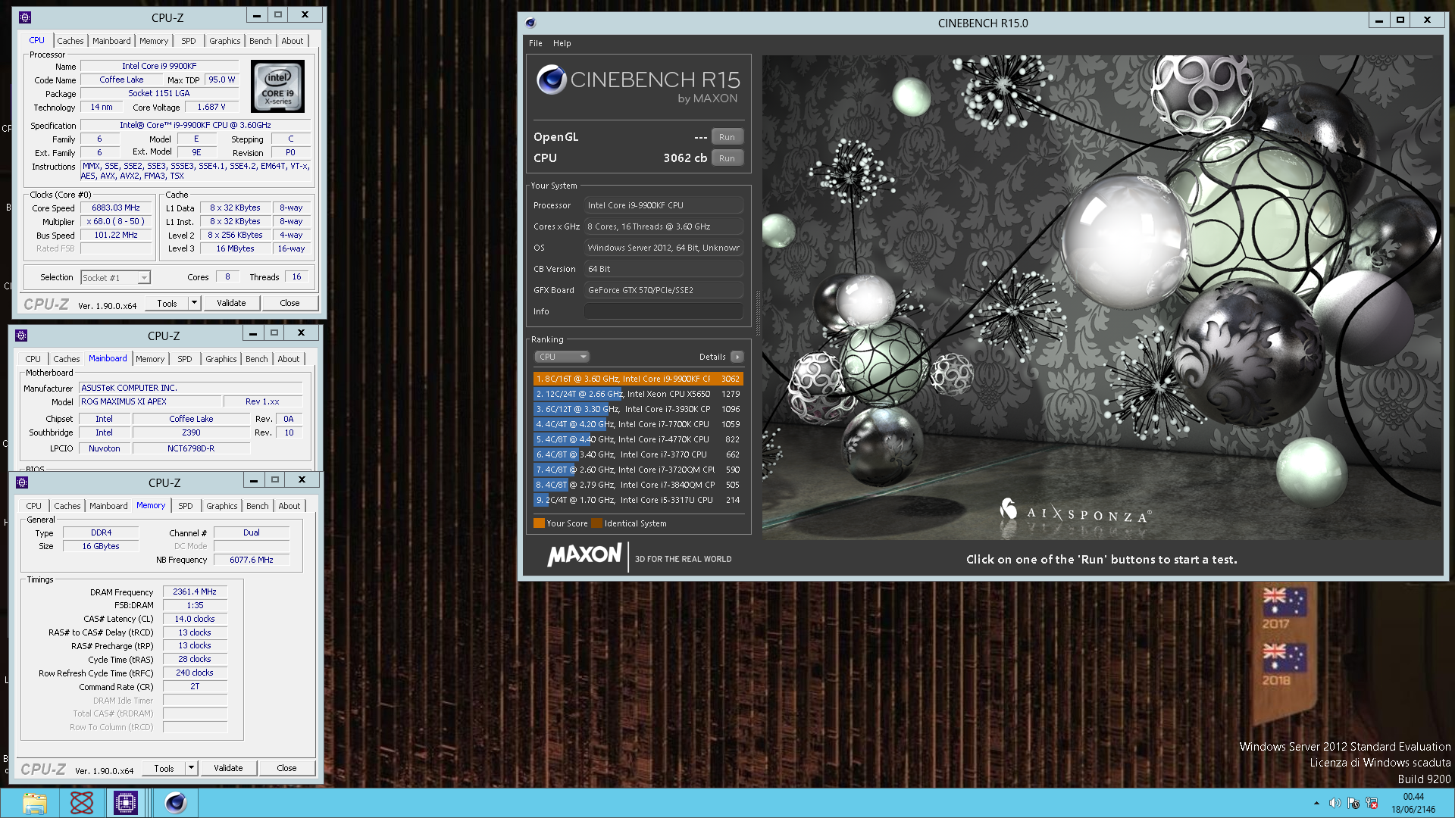This screenshot has height=818, width=1455.
Task: Select ranking row 2 Xeon X5650
Action: tap(638, 394)
